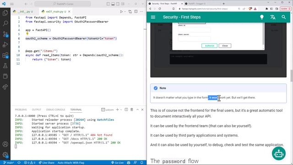Switch to the __init__.py editor tab
The image size is (293, 165).
click(x=23, y=11)
